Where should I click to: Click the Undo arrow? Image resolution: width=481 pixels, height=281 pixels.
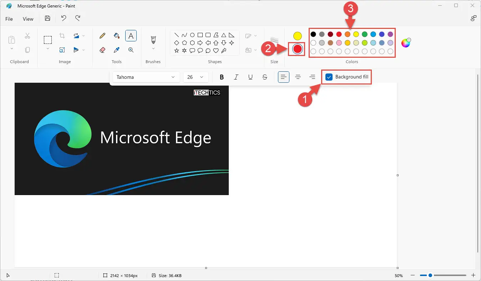point(64,19)
